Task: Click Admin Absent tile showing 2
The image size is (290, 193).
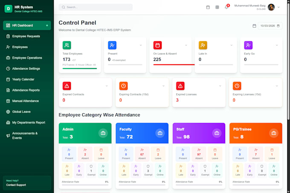Action: point(85,154)
